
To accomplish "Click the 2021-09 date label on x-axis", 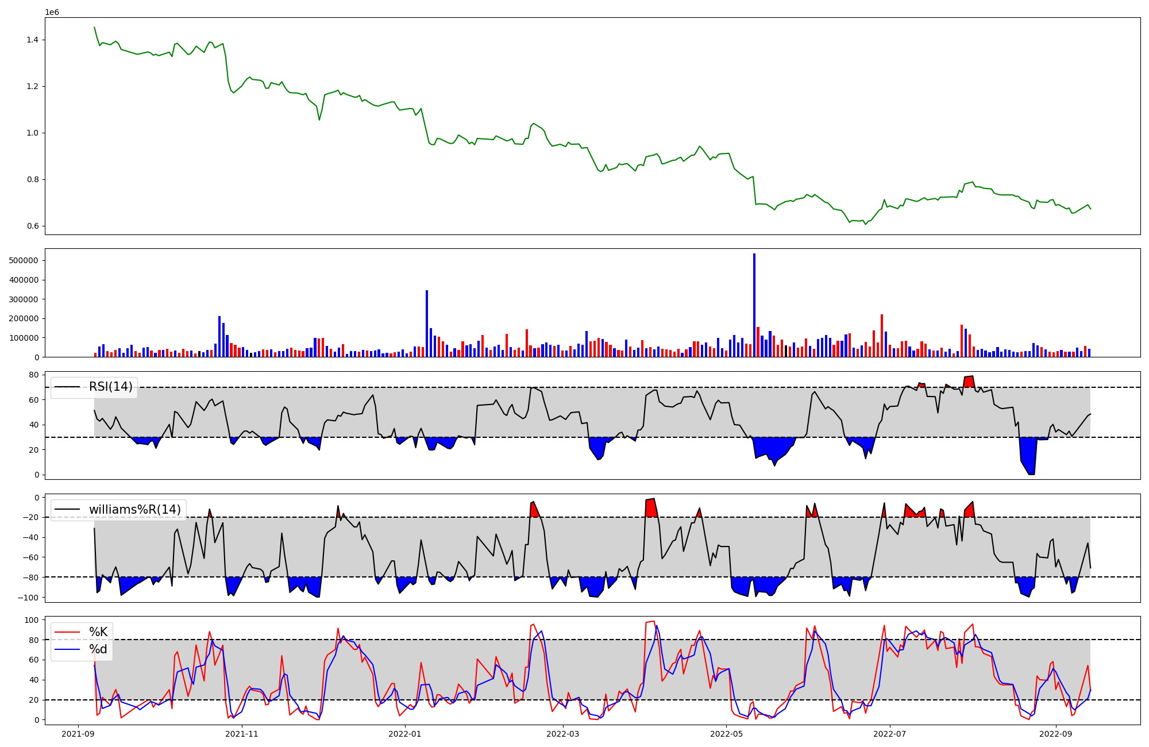I will tap(78, 733).
